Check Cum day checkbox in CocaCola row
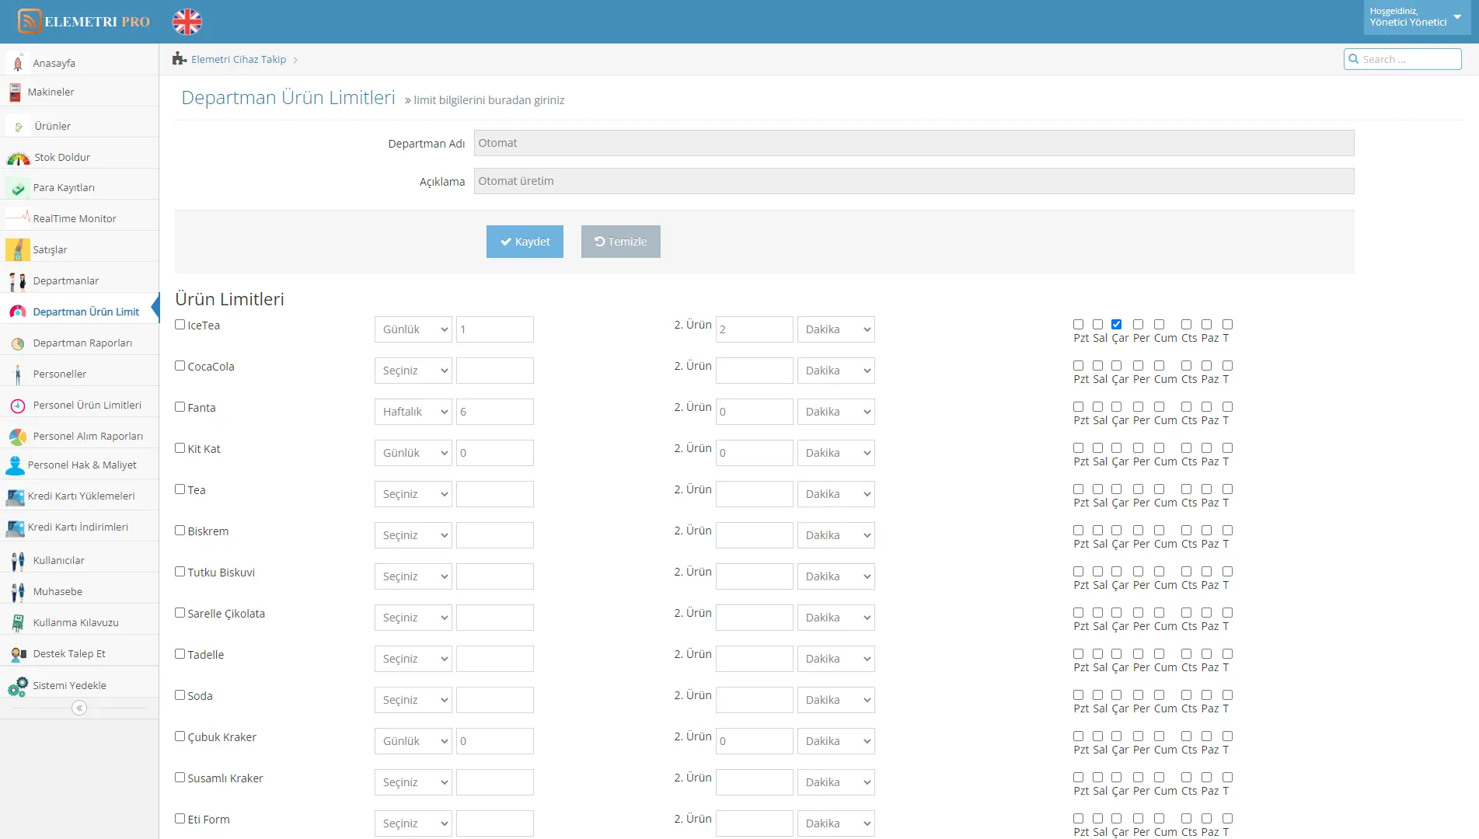 coord(1160,366)
